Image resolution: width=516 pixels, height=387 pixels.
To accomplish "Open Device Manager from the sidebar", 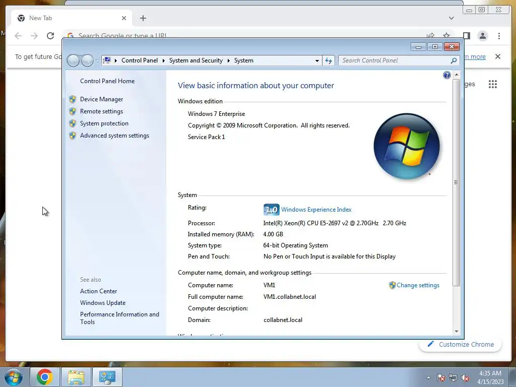I will click(x=101, y=99).
